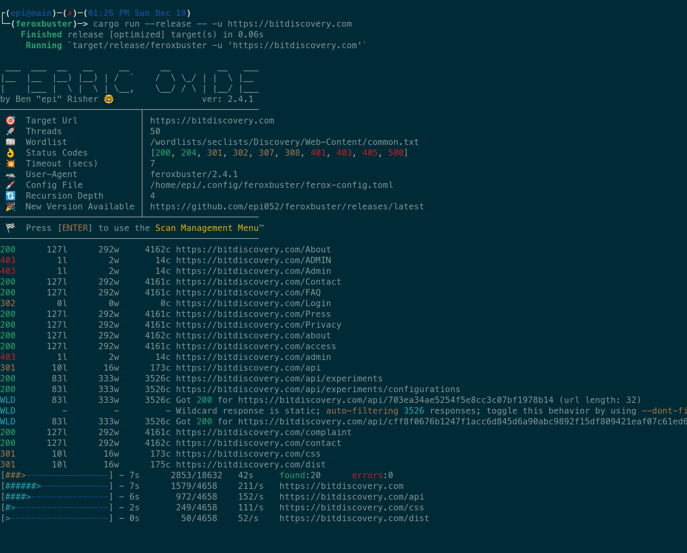Click the progress bar for bitdiscovery.com/api
The image size is (687, 553).
(57, 497)
